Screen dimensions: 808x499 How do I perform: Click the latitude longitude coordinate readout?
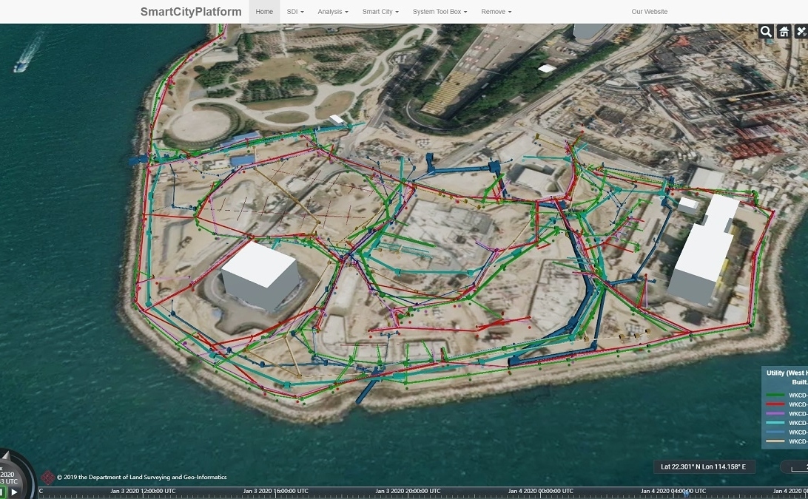coord(703,466)
